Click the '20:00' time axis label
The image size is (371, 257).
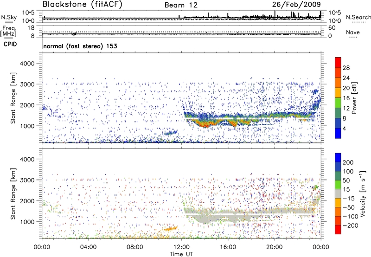275,247
